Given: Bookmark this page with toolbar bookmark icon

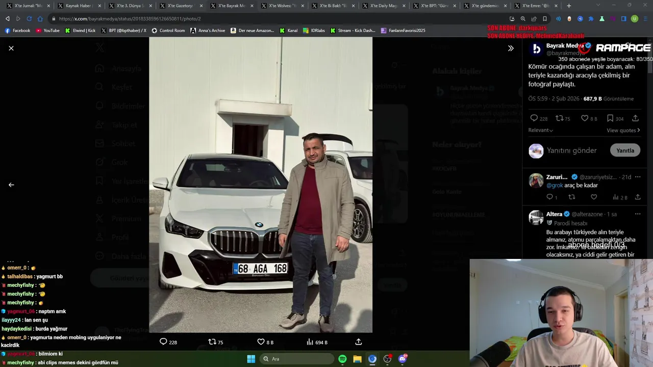Looking at the screenshot, I should pos(545,18).
